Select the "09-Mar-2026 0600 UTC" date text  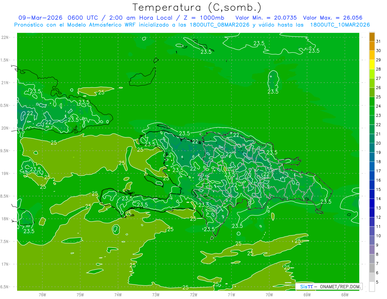click(x=57, y=18)
